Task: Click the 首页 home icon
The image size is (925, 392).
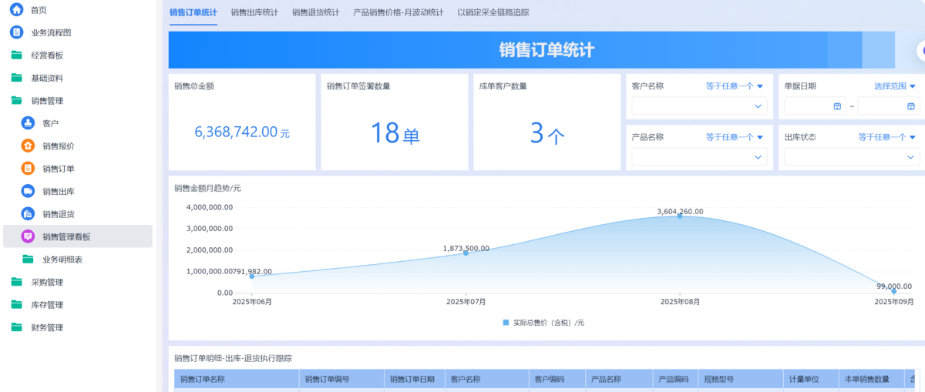Action: pos(16,10)
